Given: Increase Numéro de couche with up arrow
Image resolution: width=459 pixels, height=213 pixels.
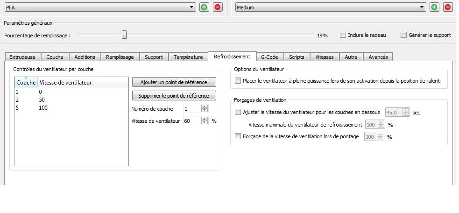Looking at the screenshot, I should pyautogui.click(x=205, y=107).
